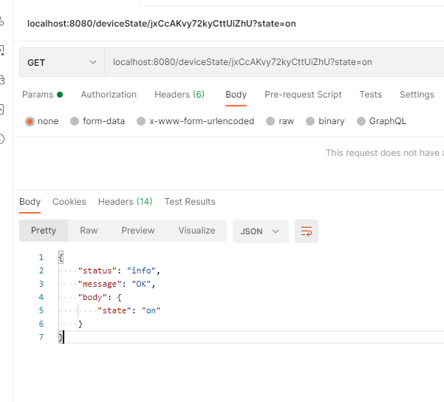Select the GraphQL body radio button

(x=381, y=121)
